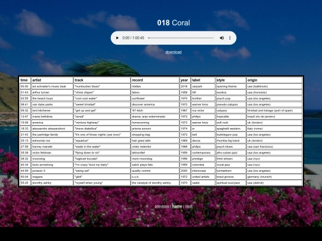
Task: Mute the audio player volume
Action: click(222, 38)
